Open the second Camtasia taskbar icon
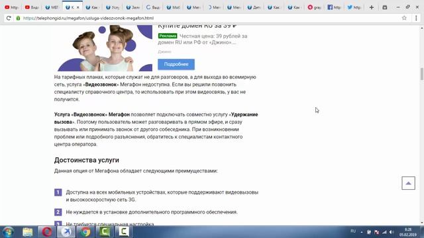 pos(124,232)
